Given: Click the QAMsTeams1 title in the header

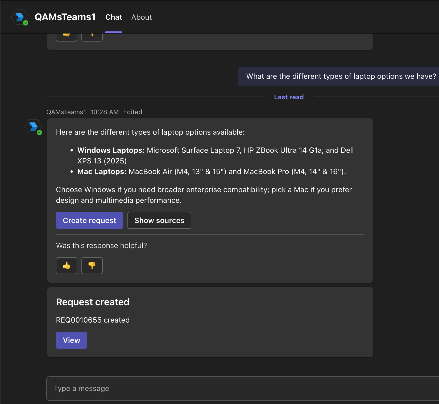Looking at the screenshot, I should tap(65, 17).
